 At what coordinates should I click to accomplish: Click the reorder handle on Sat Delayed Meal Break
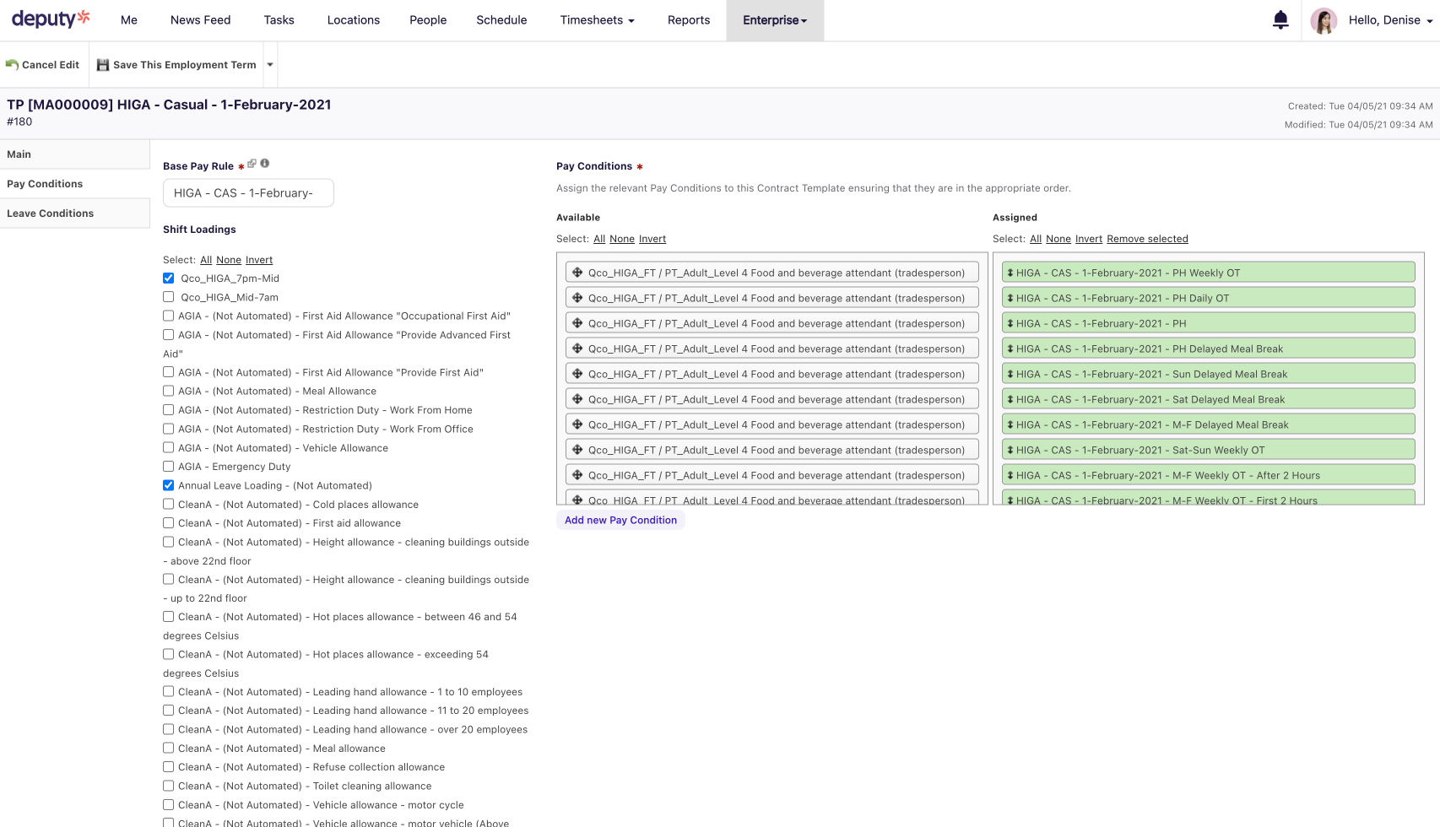pos(1010,399)
